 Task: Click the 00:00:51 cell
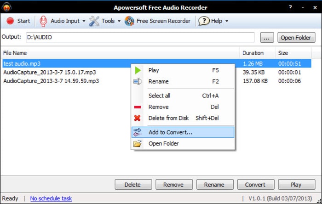click(x=289, y=64)
